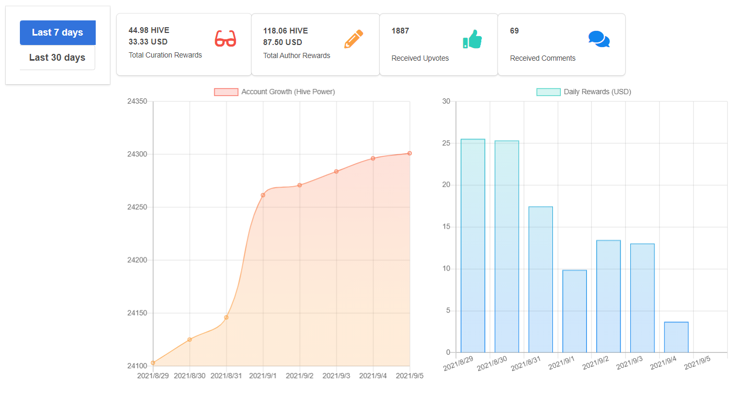Viewport: 736px width, 395px height.
Task: Click the 2021/9/4 point on growth line
Action: click(x=373, y=158)
